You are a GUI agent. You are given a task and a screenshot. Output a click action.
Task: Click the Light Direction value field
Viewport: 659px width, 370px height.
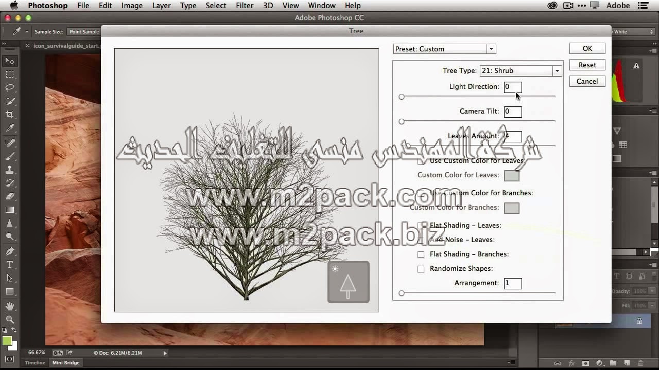pyautogui.click(x=513, y=87)
